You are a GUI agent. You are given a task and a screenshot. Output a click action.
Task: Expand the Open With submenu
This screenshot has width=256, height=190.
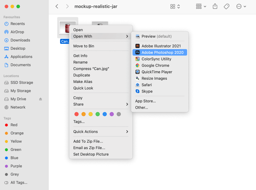tap(101, 36)
